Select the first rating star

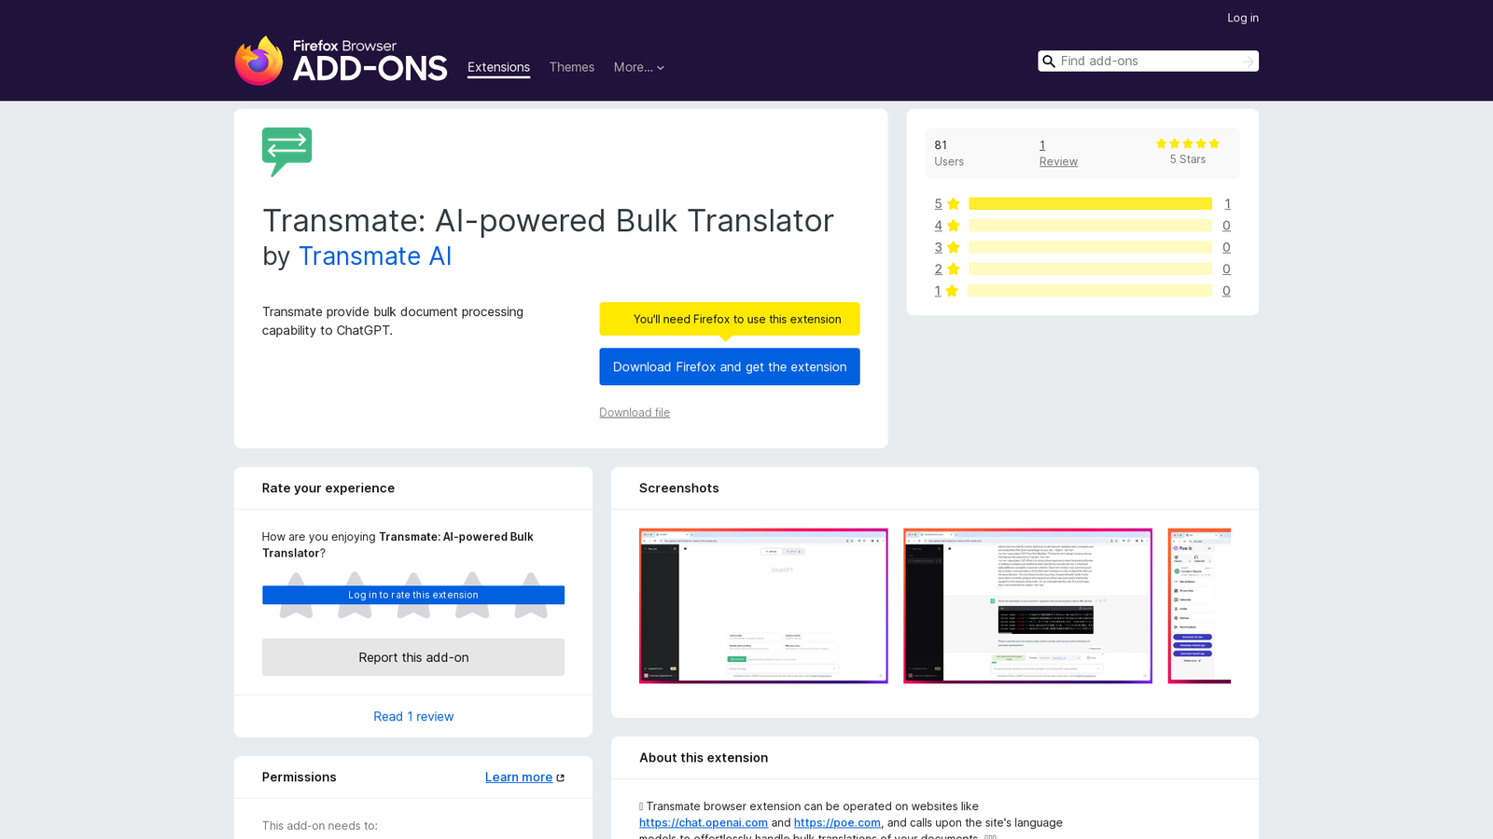coord(296,595)
